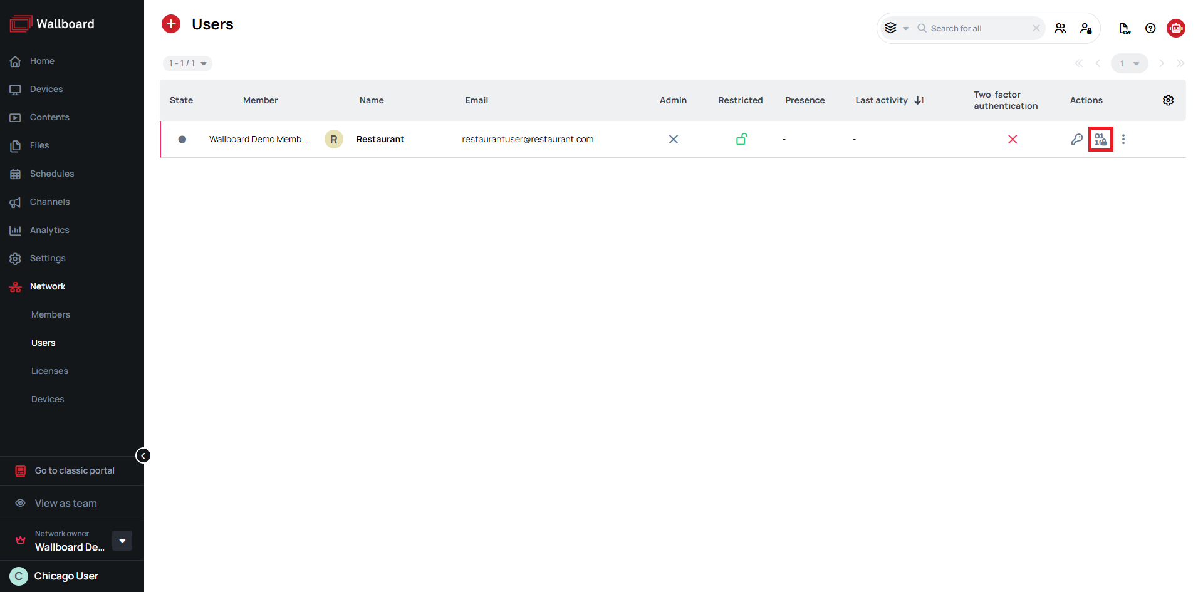The image size is (1203, 592).
Task: Click the key icon in Restaurant row
Action: 1076,139
